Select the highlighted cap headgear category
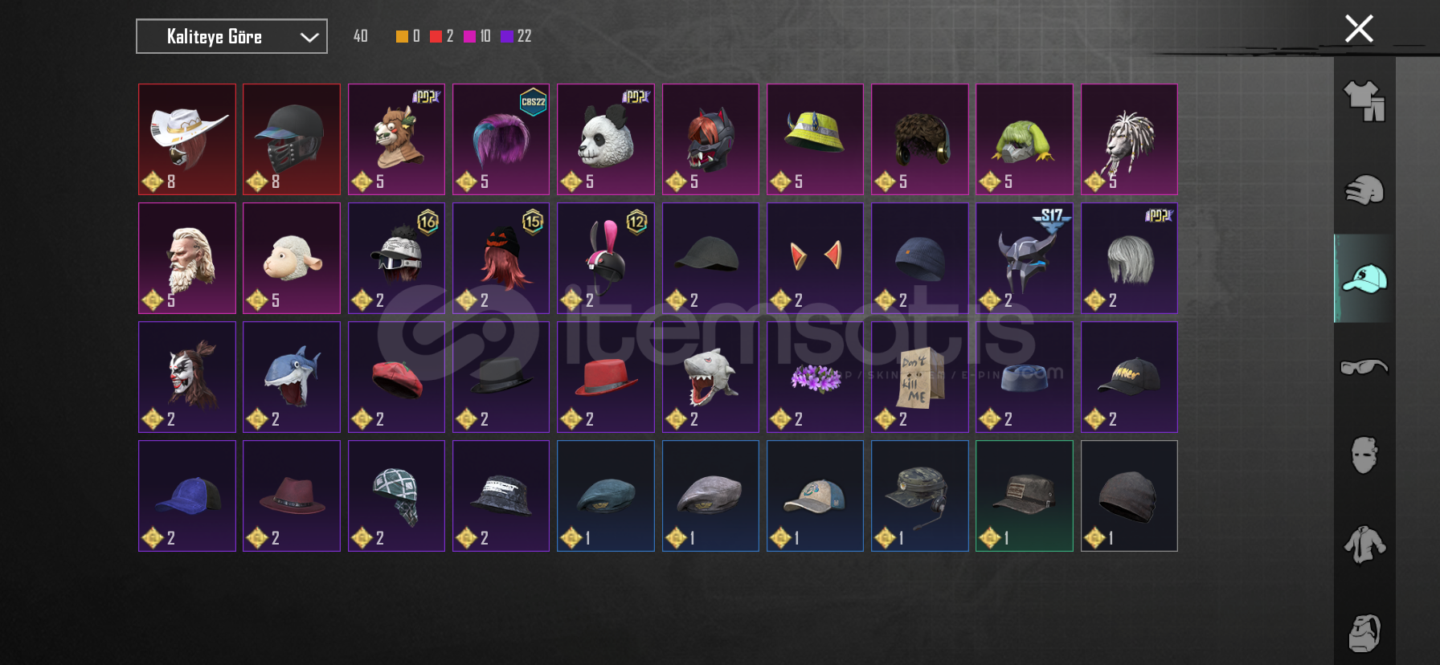Viewport: 1440px width, 665px height. click(x=1364, y=279)
